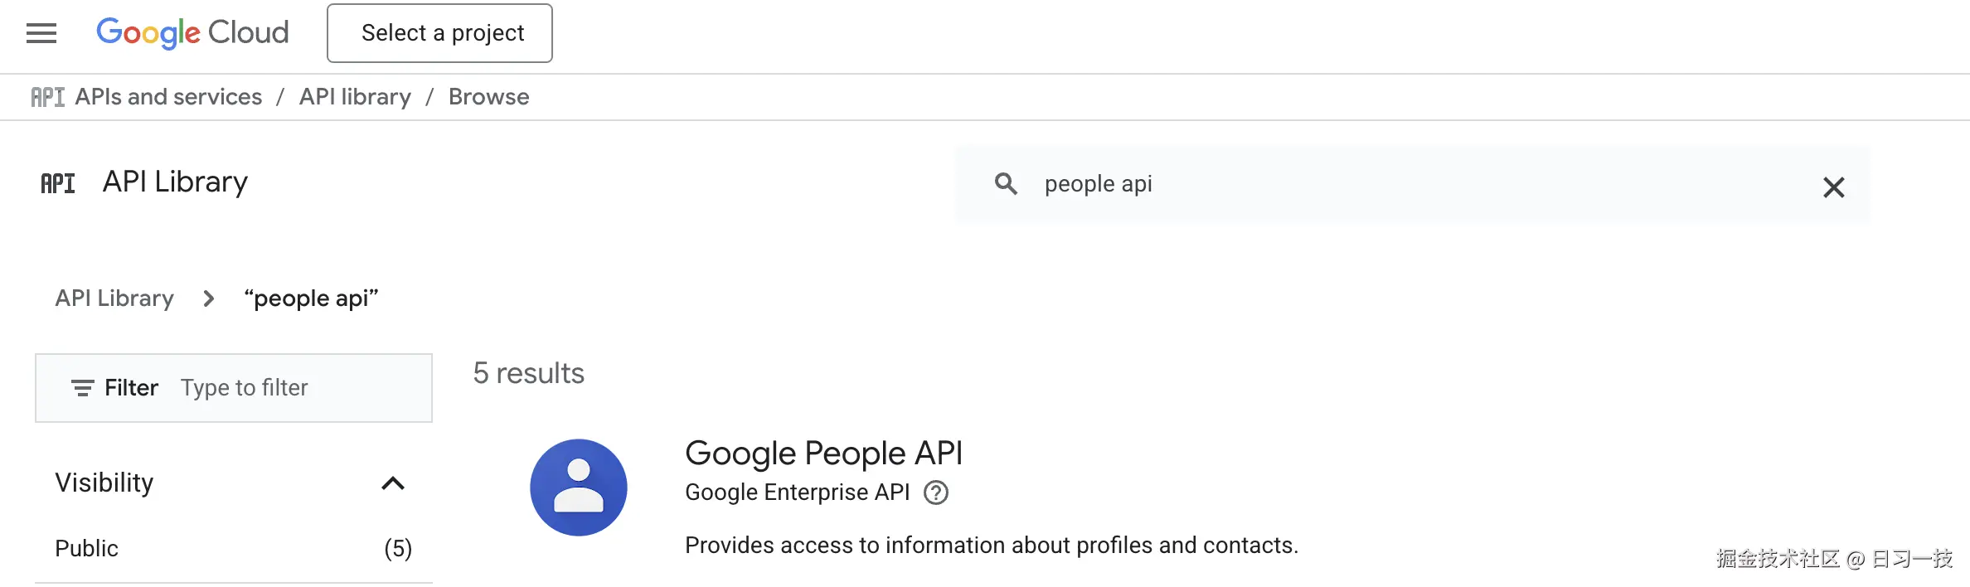Click inside the Type to filter field
This screenshot has width=1970, height=587.
pos(245,387)
